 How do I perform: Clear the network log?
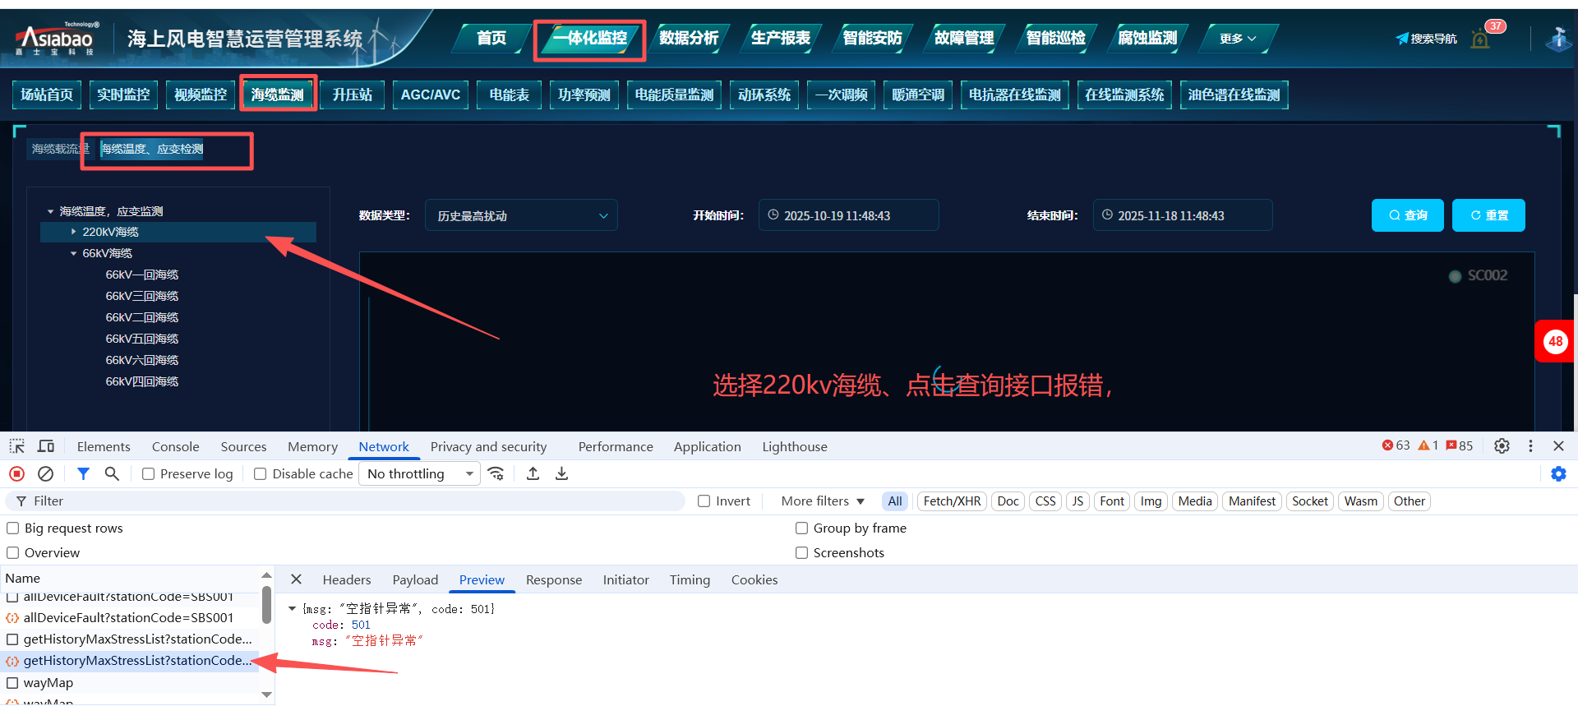[46, 473]
